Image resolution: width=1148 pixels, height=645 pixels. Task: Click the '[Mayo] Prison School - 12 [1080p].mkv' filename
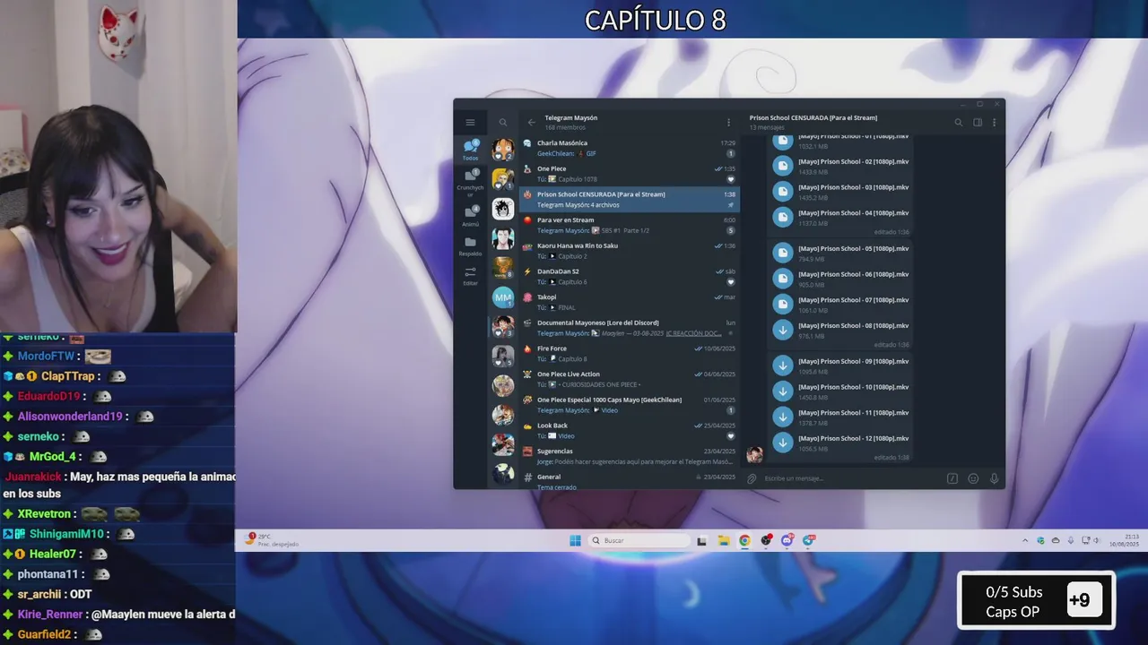853,438
